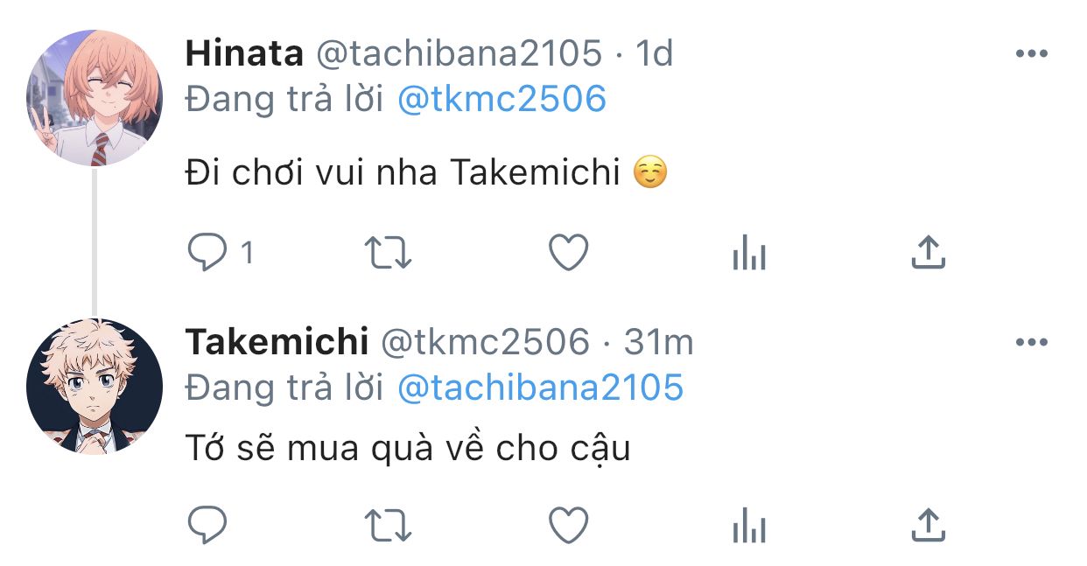
Task: Open the 31m timestamp on Takemichi's tweet
Action: coord(658,342)
